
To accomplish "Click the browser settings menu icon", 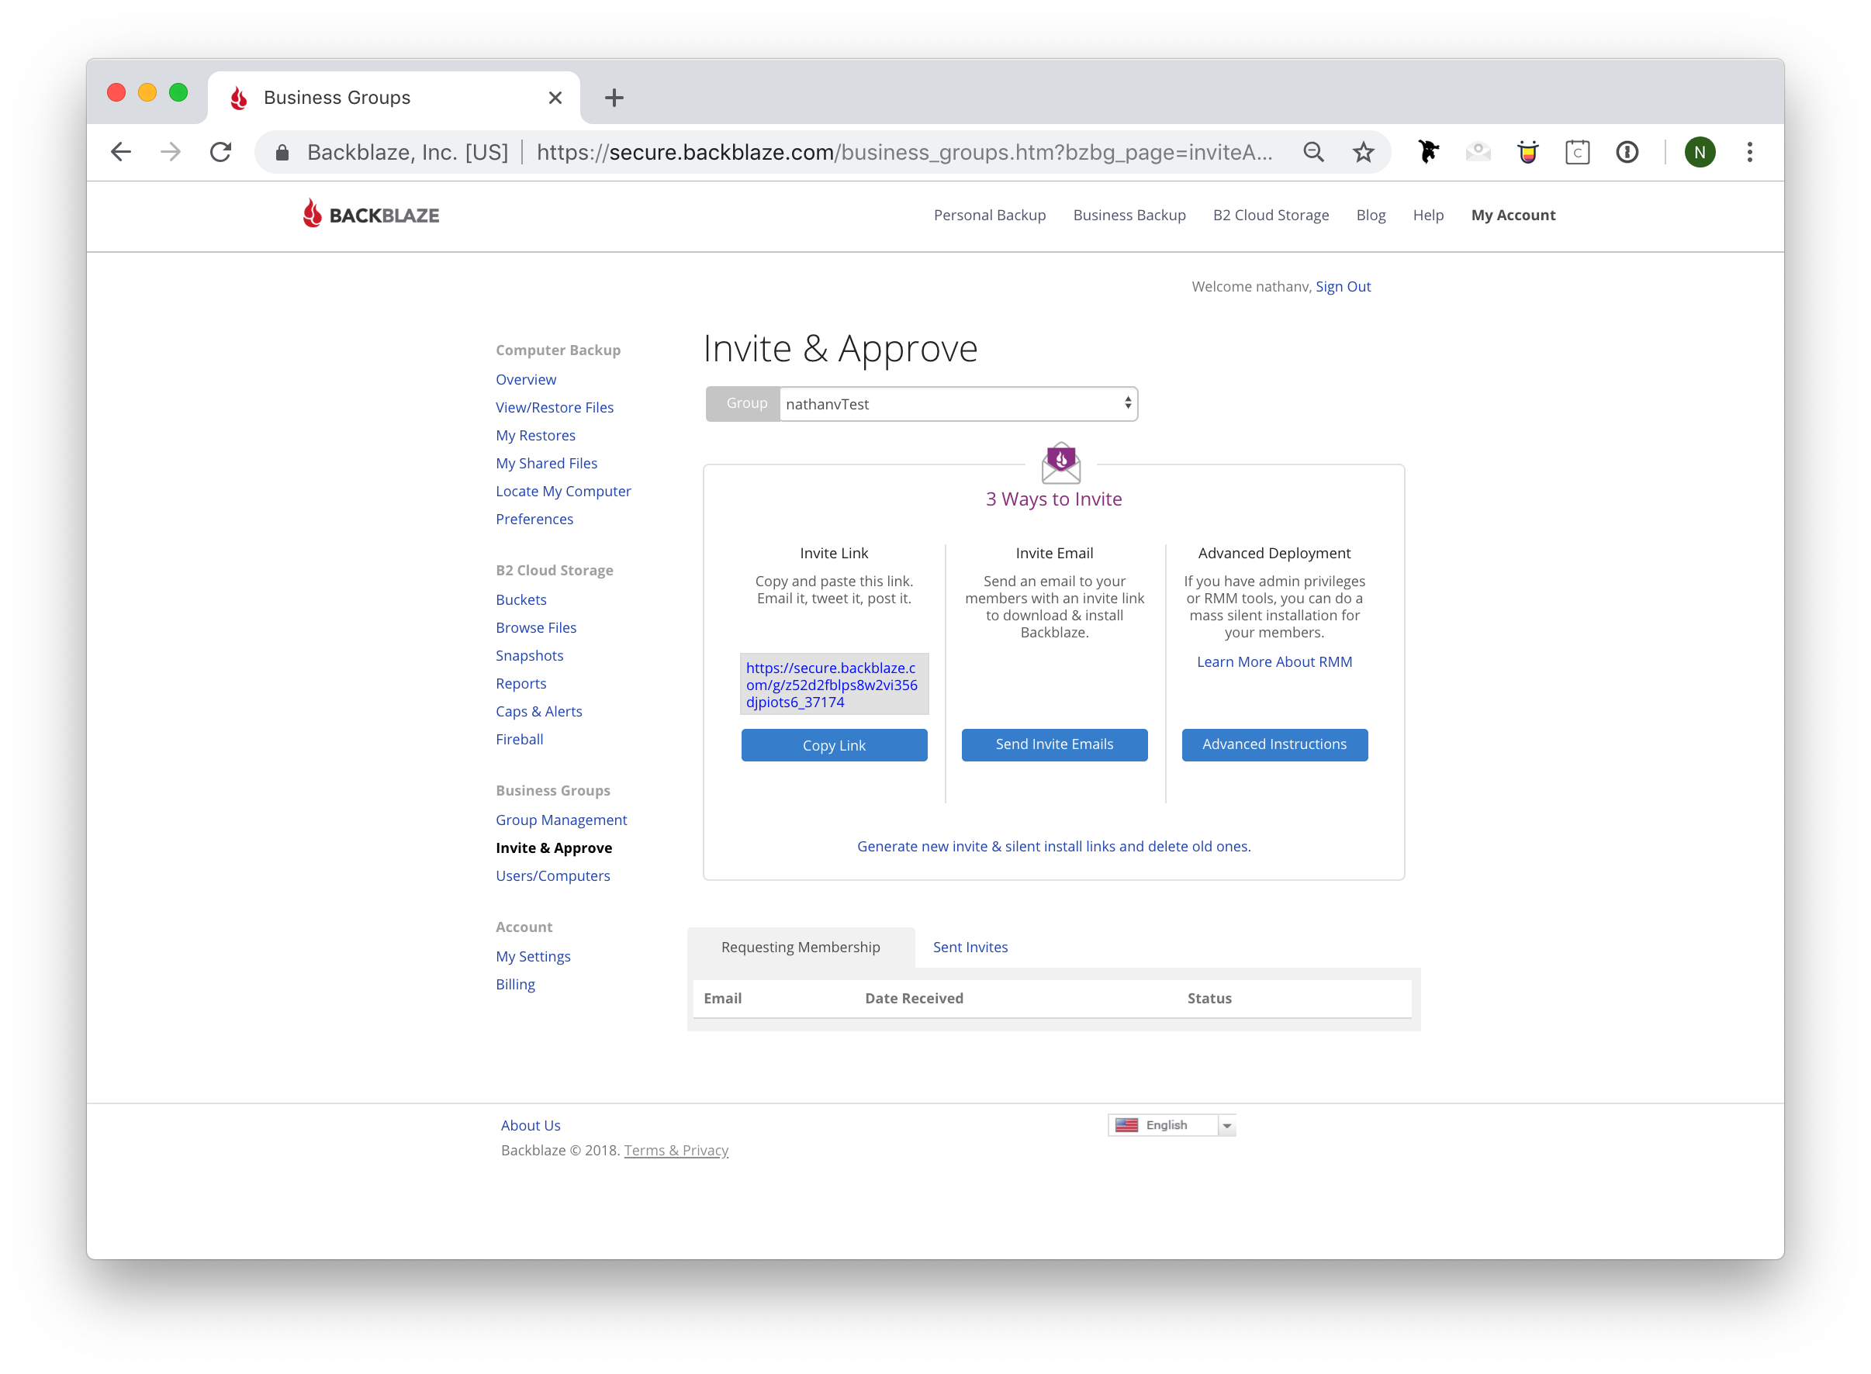I will pos(1752,151).
